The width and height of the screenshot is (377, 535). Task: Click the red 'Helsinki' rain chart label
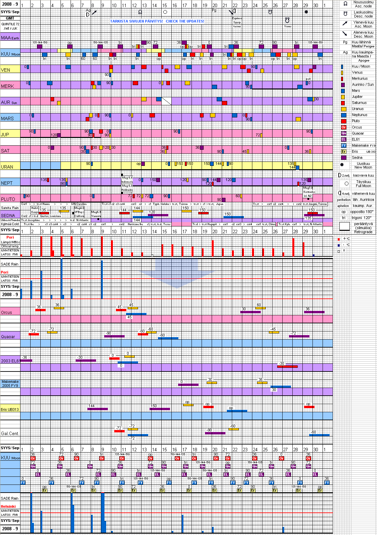pyautogui.click(x=8, y=506)
